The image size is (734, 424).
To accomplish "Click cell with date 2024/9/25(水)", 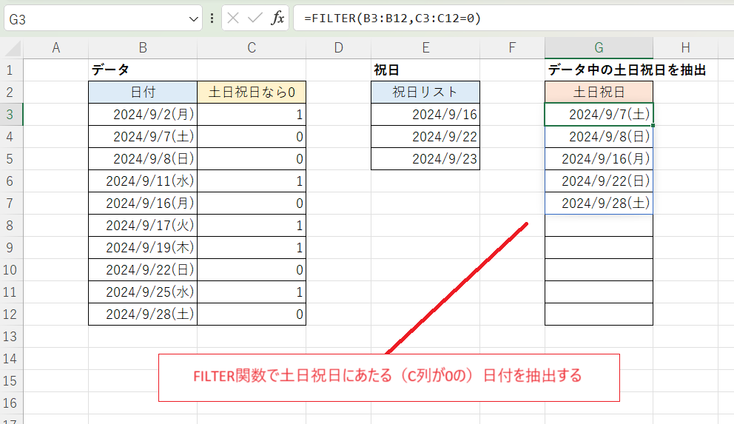I will (143, 292).
